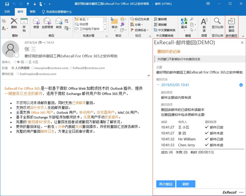Reply to the email with 答复
Viewport: 246px width, 196px height.
36,23
